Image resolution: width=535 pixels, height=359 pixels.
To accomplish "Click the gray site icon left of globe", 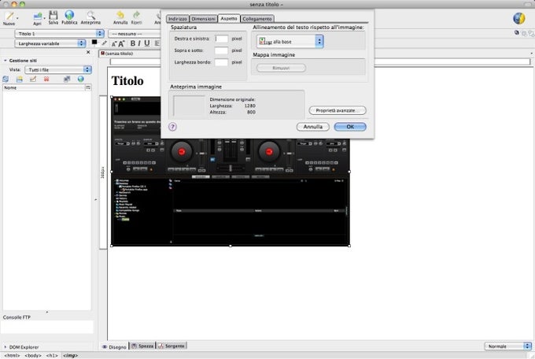I will [x=67, y=80].
